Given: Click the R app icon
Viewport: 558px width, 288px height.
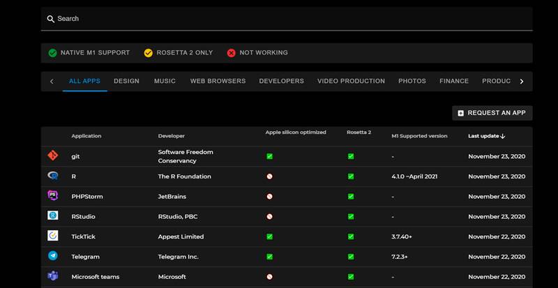Looking at the screenshot, I should 53,176.
